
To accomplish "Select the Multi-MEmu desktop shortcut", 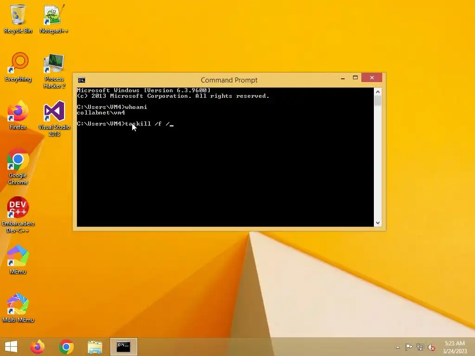I will tap(18, 308).
